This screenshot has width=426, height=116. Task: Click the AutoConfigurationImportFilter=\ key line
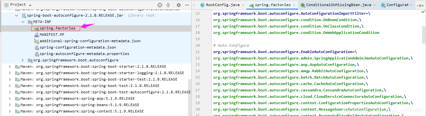click(292, 13)
